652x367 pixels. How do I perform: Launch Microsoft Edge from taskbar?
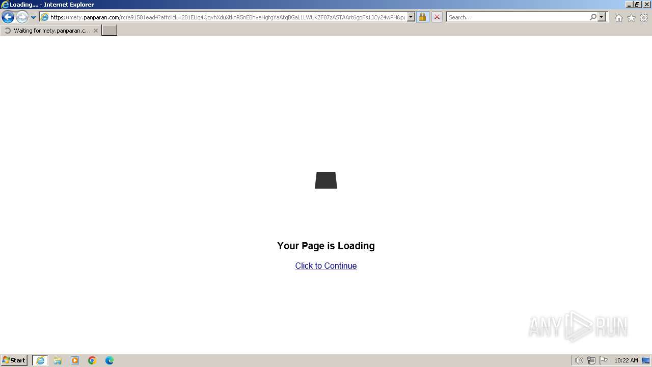tap(110, 360)
